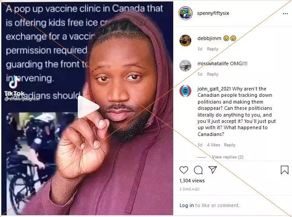
Task: Open spennyfiftysix profile picture
Action: click(185, 13)
